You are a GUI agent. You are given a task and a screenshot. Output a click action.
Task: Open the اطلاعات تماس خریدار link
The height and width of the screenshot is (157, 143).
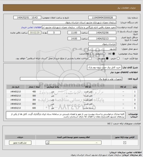click(31, 27)
